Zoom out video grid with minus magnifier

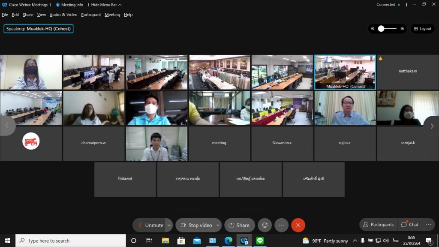(373, 29)
